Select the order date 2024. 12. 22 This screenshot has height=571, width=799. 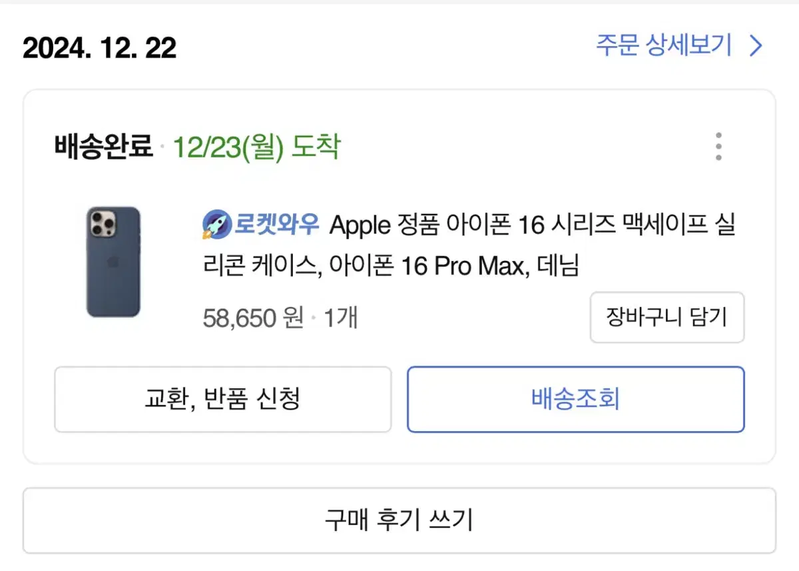(x=100, y=48)
